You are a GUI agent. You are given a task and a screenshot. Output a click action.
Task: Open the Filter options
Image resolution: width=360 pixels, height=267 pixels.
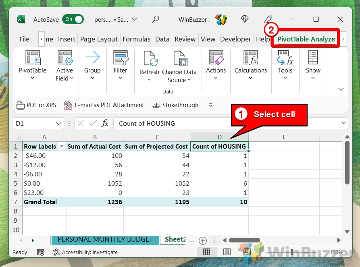(x=120, y=65)
